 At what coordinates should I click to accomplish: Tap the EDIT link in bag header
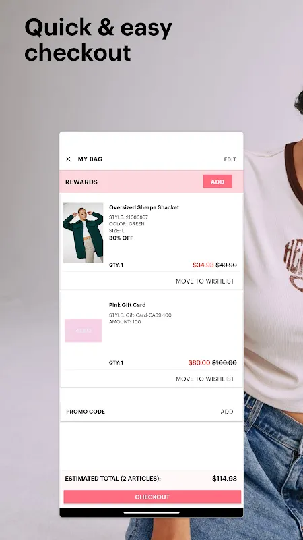[230, 159]
